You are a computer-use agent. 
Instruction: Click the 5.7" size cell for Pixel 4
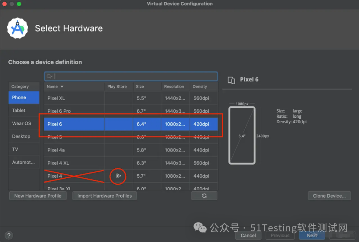pos(147,176)
